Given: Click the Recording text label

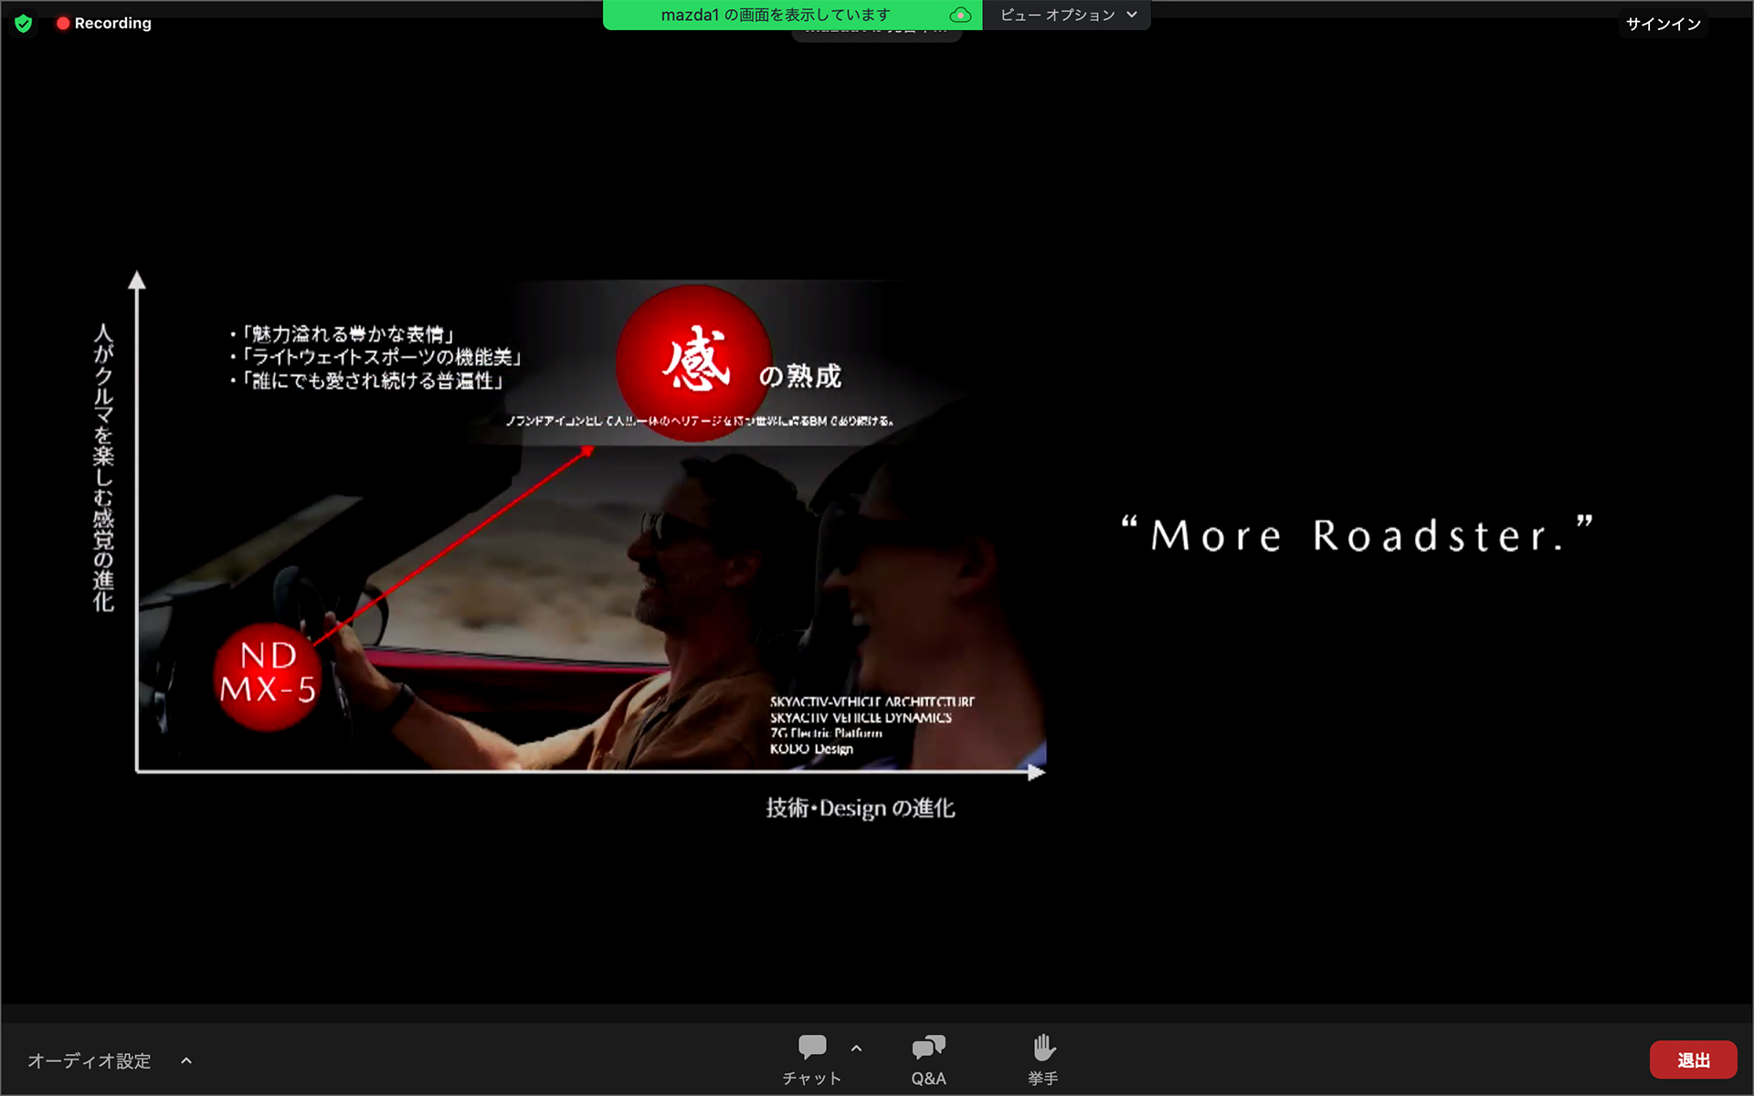Looking at the screenshot, I should 113,23.
